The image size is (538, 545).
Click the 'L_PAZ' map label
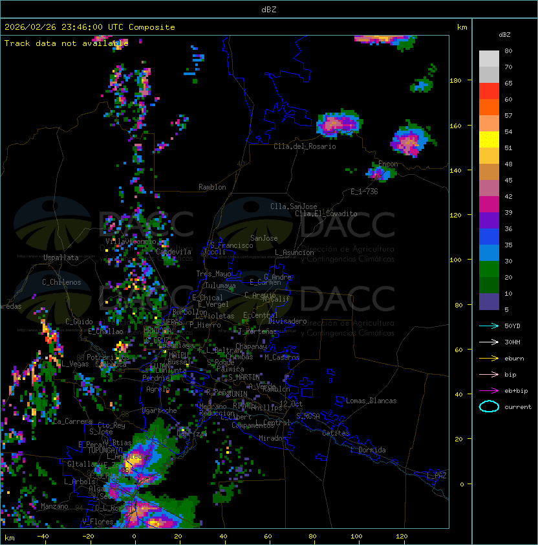pos(436,476)
